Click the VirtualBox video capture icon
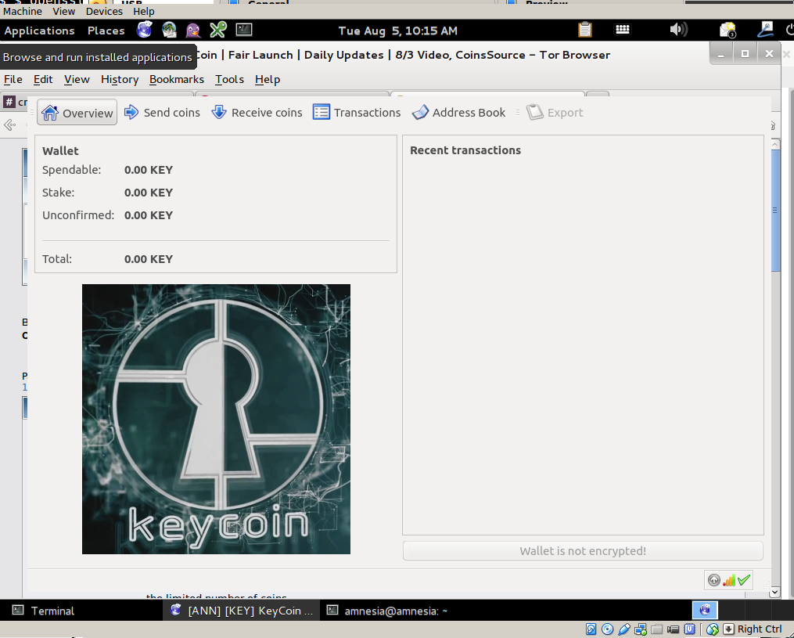The height and width of the screenshot is (638, 794). click(x=673, y=629)
